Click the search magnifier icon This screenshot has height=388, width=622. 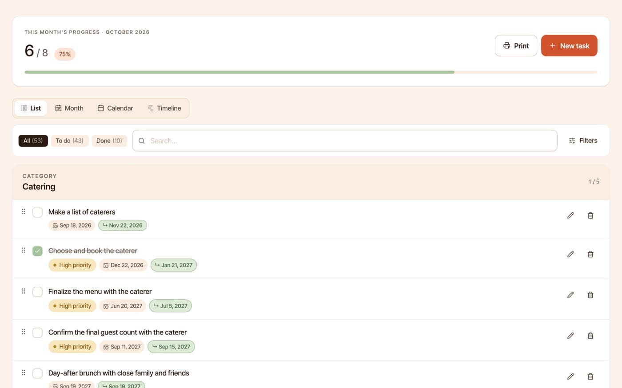pos(142,141)
